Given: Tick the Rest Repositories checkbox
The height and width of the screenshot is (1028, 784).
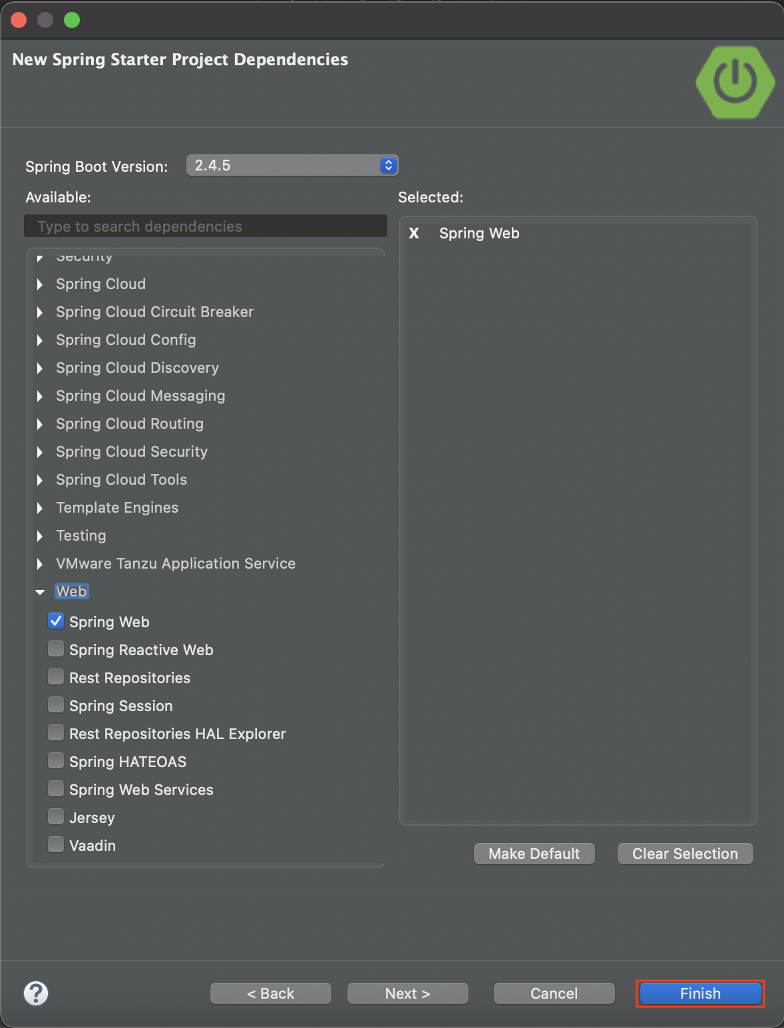Looking at the screenshot, I should [x=56, y=677].
